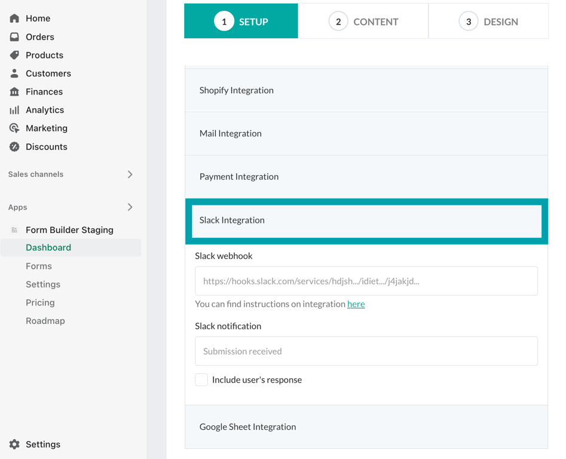This screenshot has width=566, height=459.
Task: Switch to the Design step tab
Action: [x=488, y=22]
